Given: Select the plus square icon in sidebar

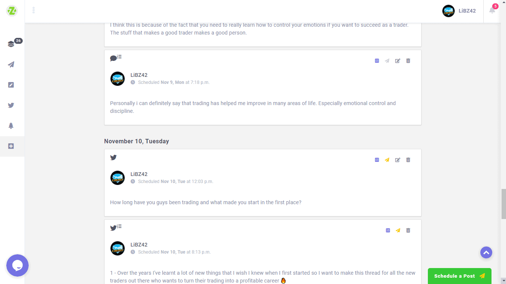Looking at the screenshot, I should (11, 146).
